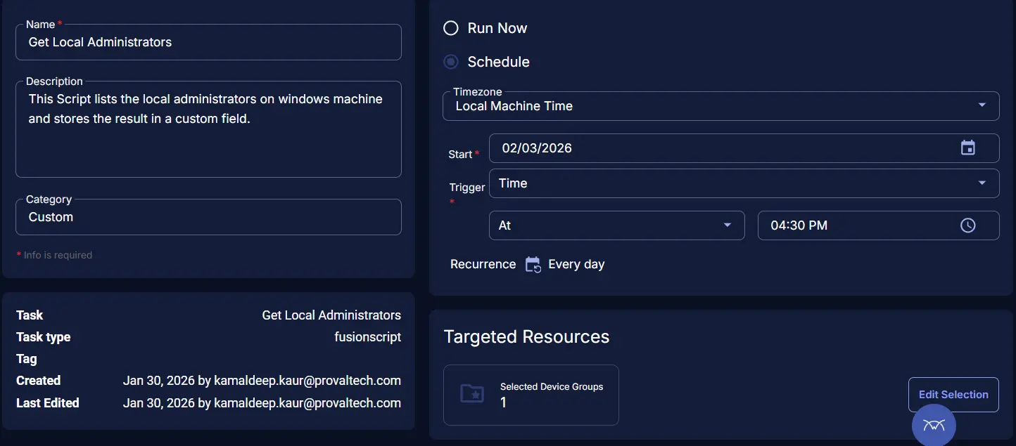The image size is (1016, 446).
Task: Click the Recurrence calendar-refresh icon
Action: click(533, 265)
